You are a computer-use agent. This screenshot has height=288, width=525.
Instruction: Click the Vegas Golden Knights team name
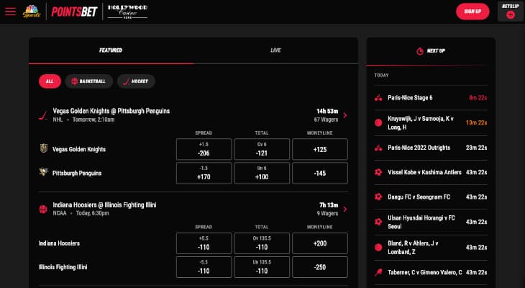coord(79,150)
